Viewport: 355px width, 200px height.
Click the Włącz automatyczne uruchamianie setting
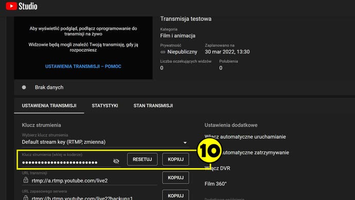pos(245,137)
